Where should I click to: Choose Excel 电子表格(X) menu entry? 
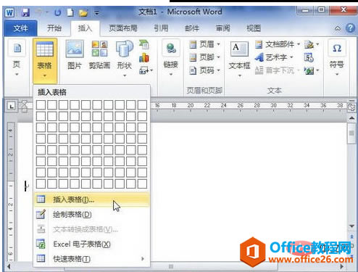click(x=92, y=244)
